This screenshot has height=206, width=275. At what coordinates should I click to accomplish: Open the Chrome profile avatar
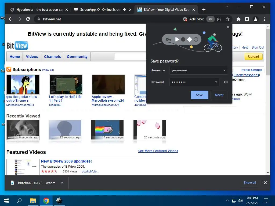tap(256, 19)
